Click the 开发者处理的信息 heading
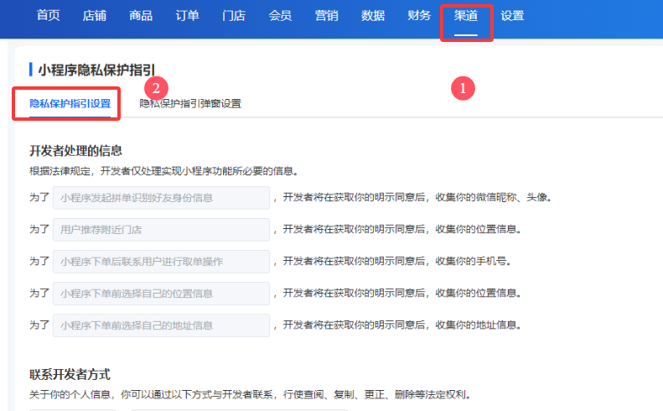This screenshot has height=411, width=663. pos(75,151)
